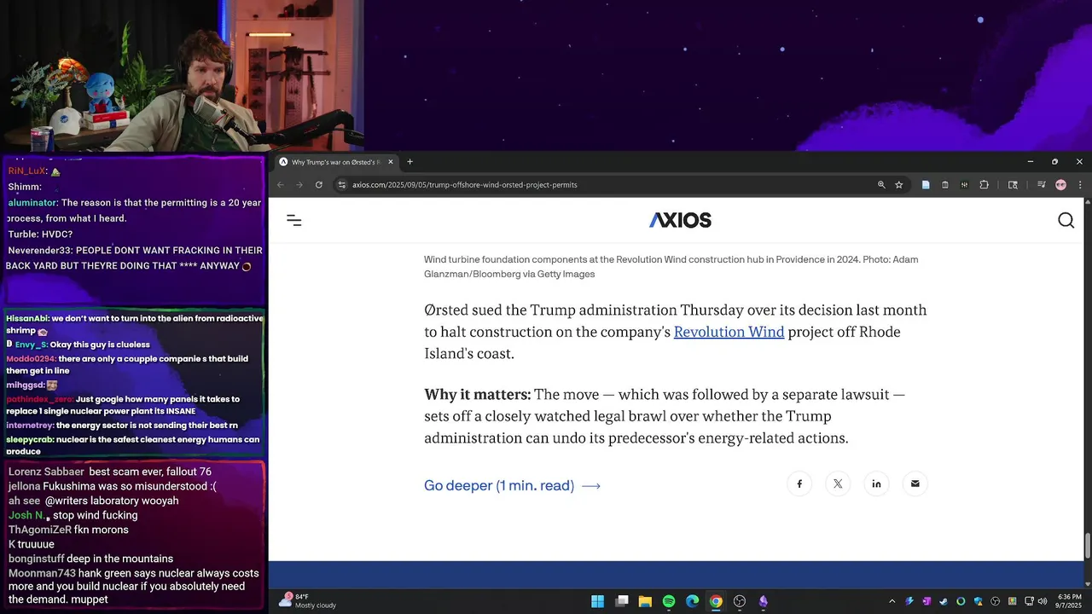The height and width of the screenshot is (614, 1092).
Task: Open Task View on taskbar
Action: pyautogui.click(x=622, y=601)
